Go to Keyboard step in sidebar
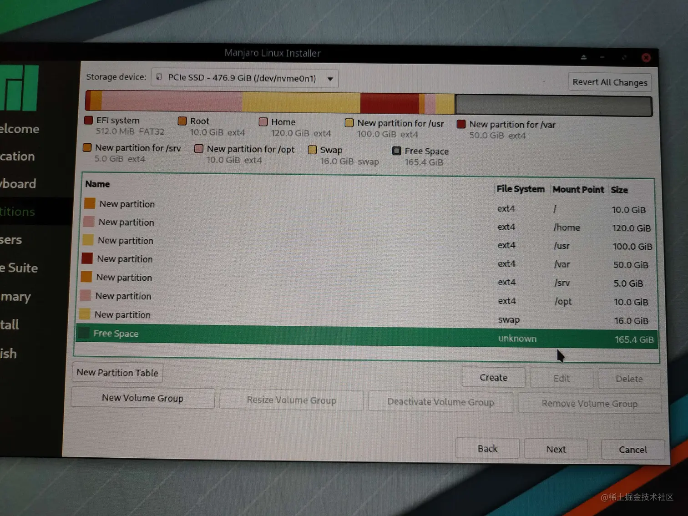 18,183
